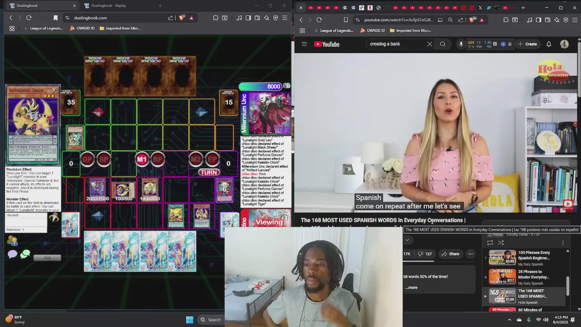The image size is (581, 327).
Task: Open the YouTube hamburger guide menu
Action: point(304,44)
